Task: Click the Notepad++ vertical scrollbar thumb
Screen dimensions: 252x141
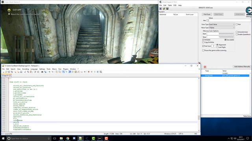Action: pyautogui.click(x=199, y=117)
